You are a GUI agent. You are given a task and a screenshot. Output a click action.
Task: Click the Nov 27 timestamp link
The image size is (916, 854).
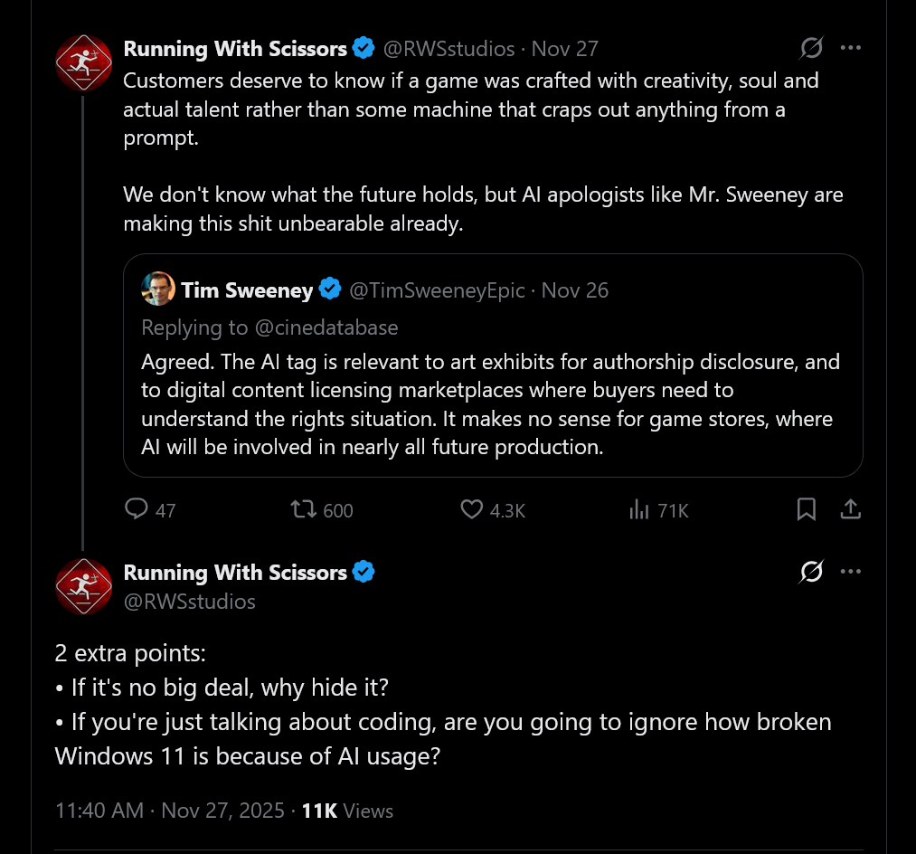coord(565,48)
